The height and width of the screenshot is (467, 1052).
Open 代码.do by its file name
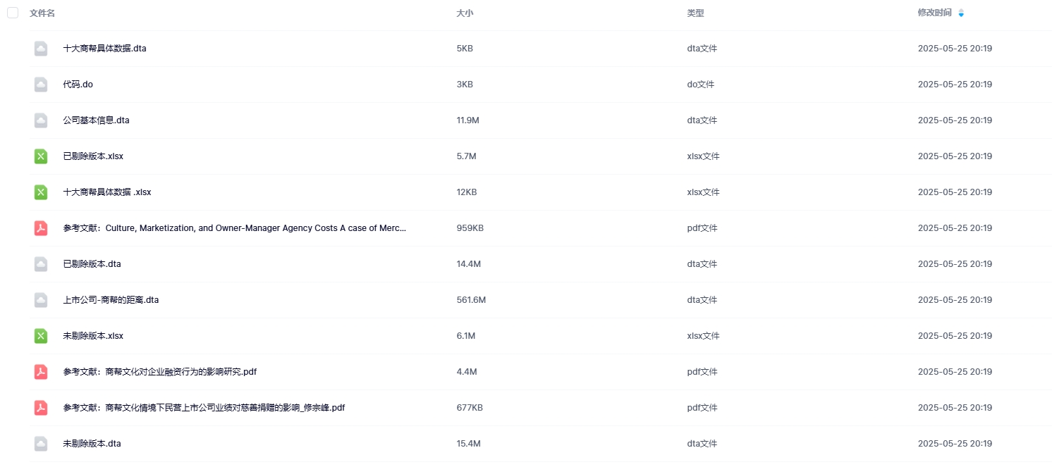(x=78, y=85)
